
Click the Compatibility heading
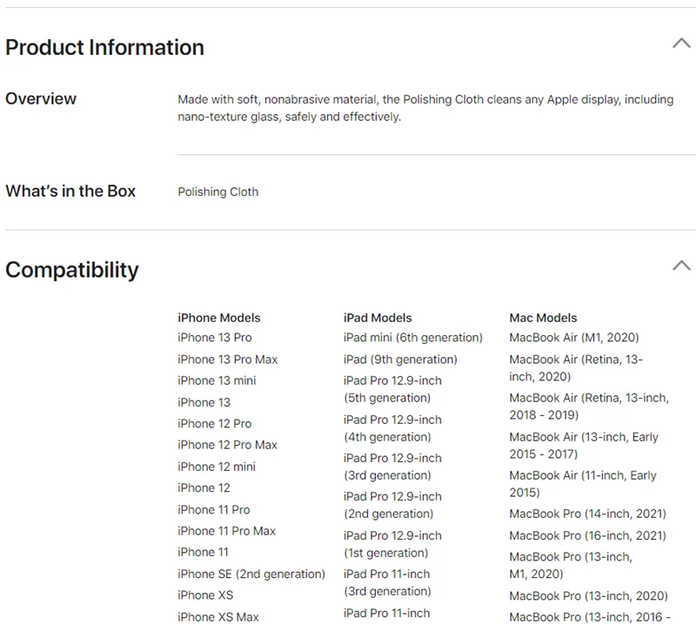pyautogui.click(x=72, y=270)
